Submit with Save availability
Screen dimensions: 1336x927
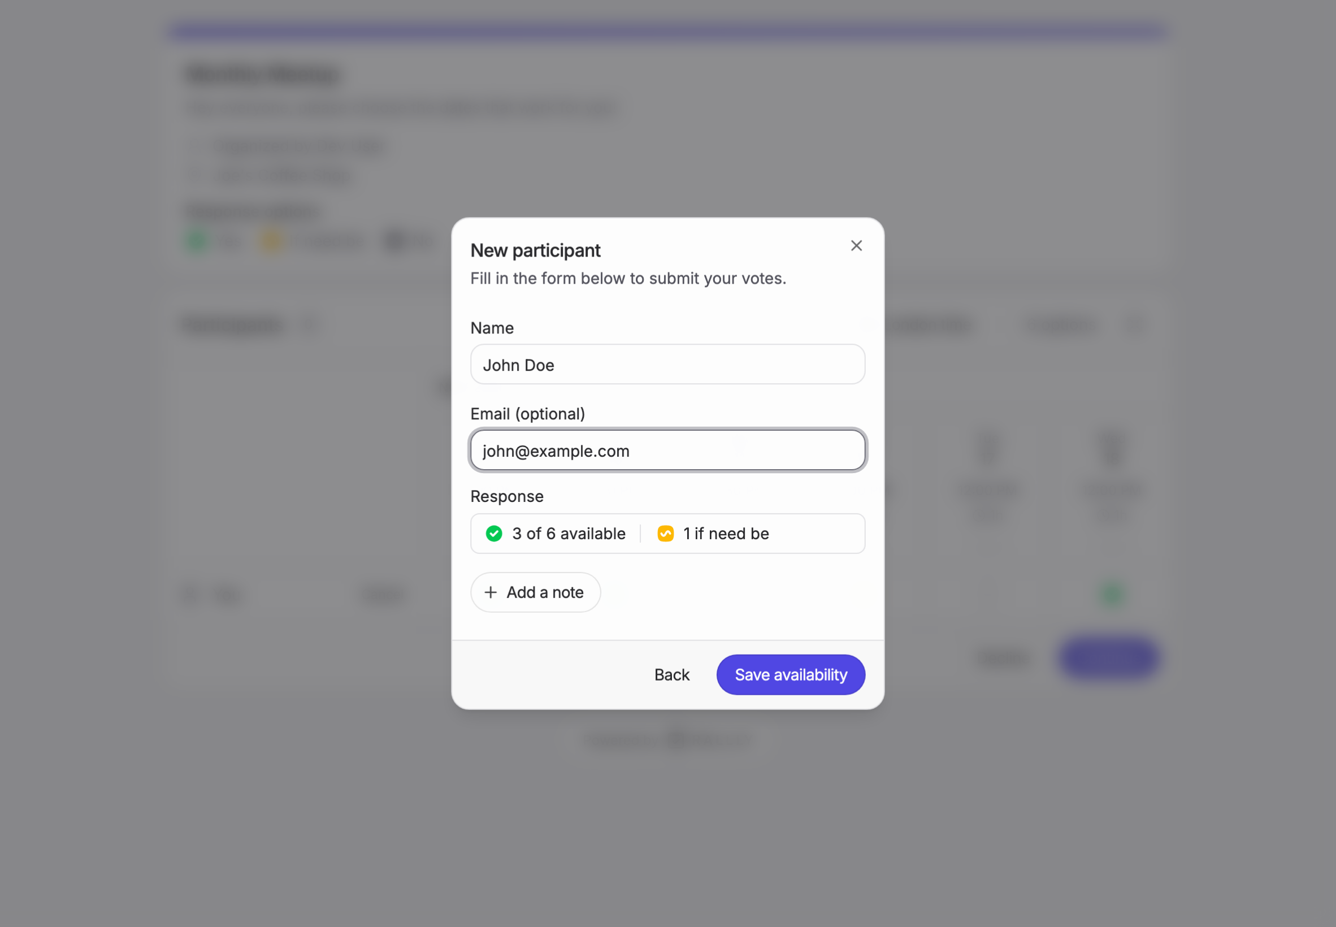(791, 674)
